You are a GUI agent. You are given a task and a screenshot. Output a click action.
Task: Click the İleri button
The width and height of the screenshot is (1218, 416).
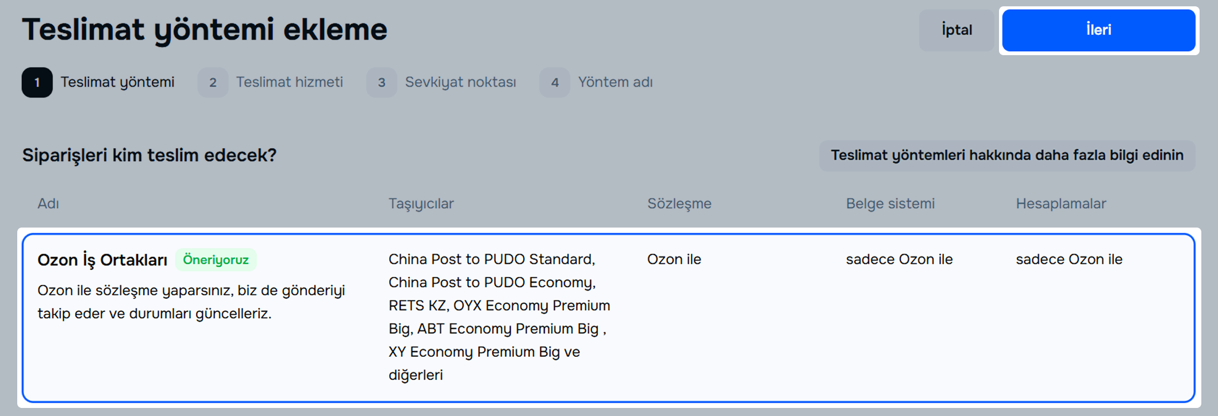pos(1098,30)
